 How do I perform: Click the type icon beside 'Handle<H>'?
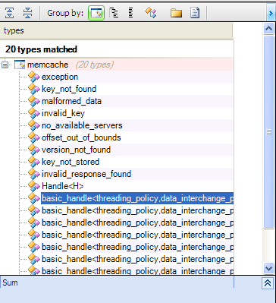tap(34, 186)
